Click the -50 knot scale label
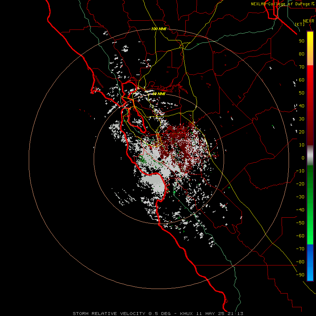316x316 pixels. click(300, 223)
